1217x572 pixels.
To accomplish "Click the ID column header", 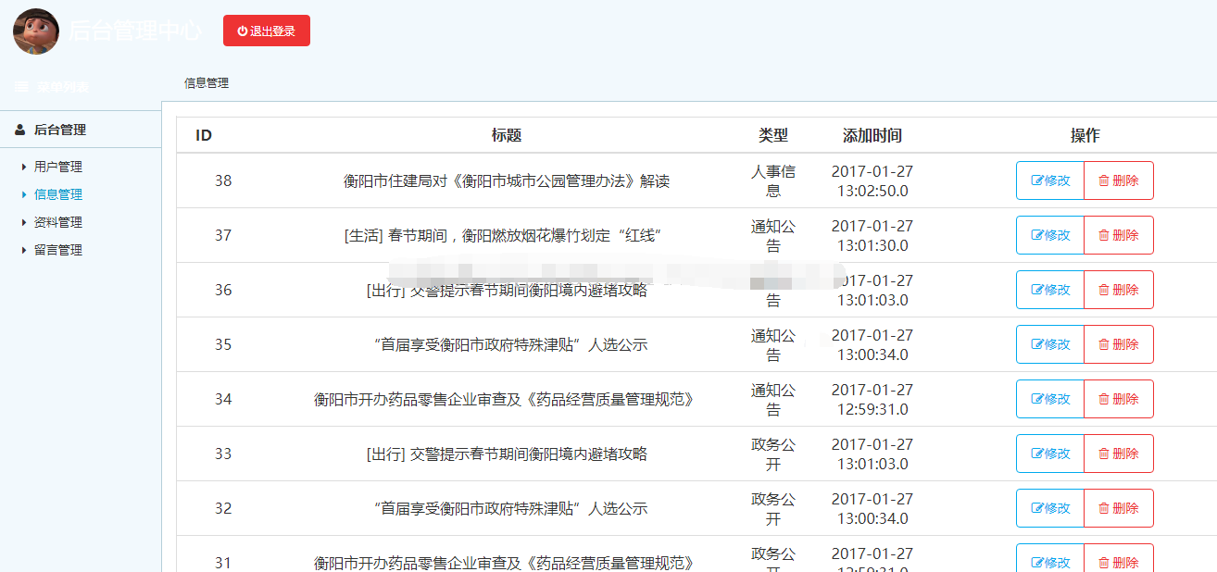I will point(204,135).
